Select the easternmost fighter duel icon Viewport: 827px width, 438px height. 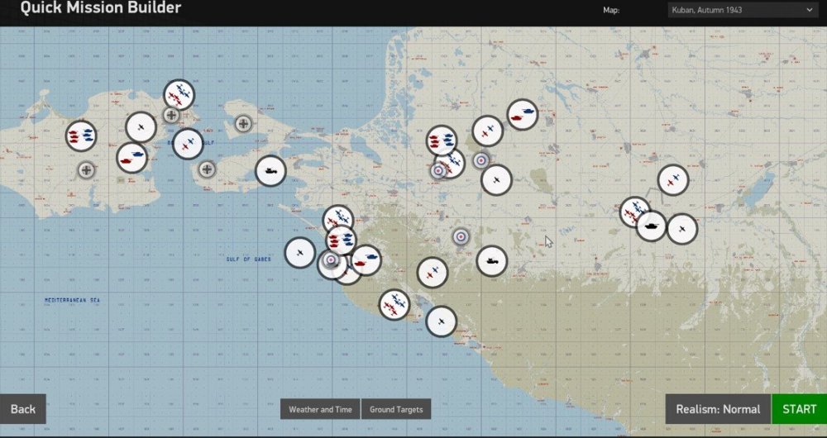coord(673,179)
